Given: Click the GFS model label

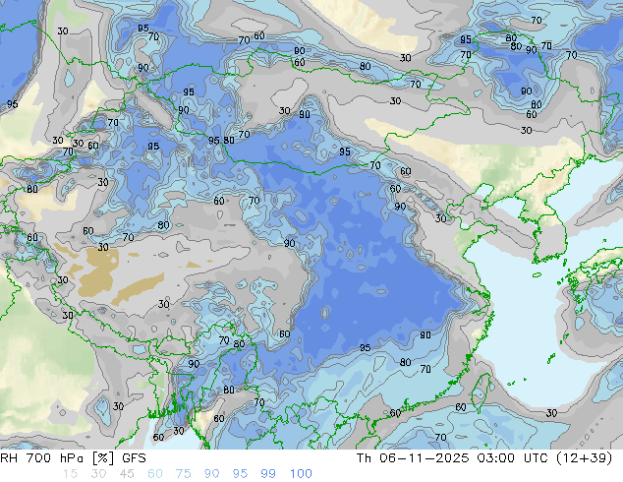Looking at the screenshot, I should 134,458.
